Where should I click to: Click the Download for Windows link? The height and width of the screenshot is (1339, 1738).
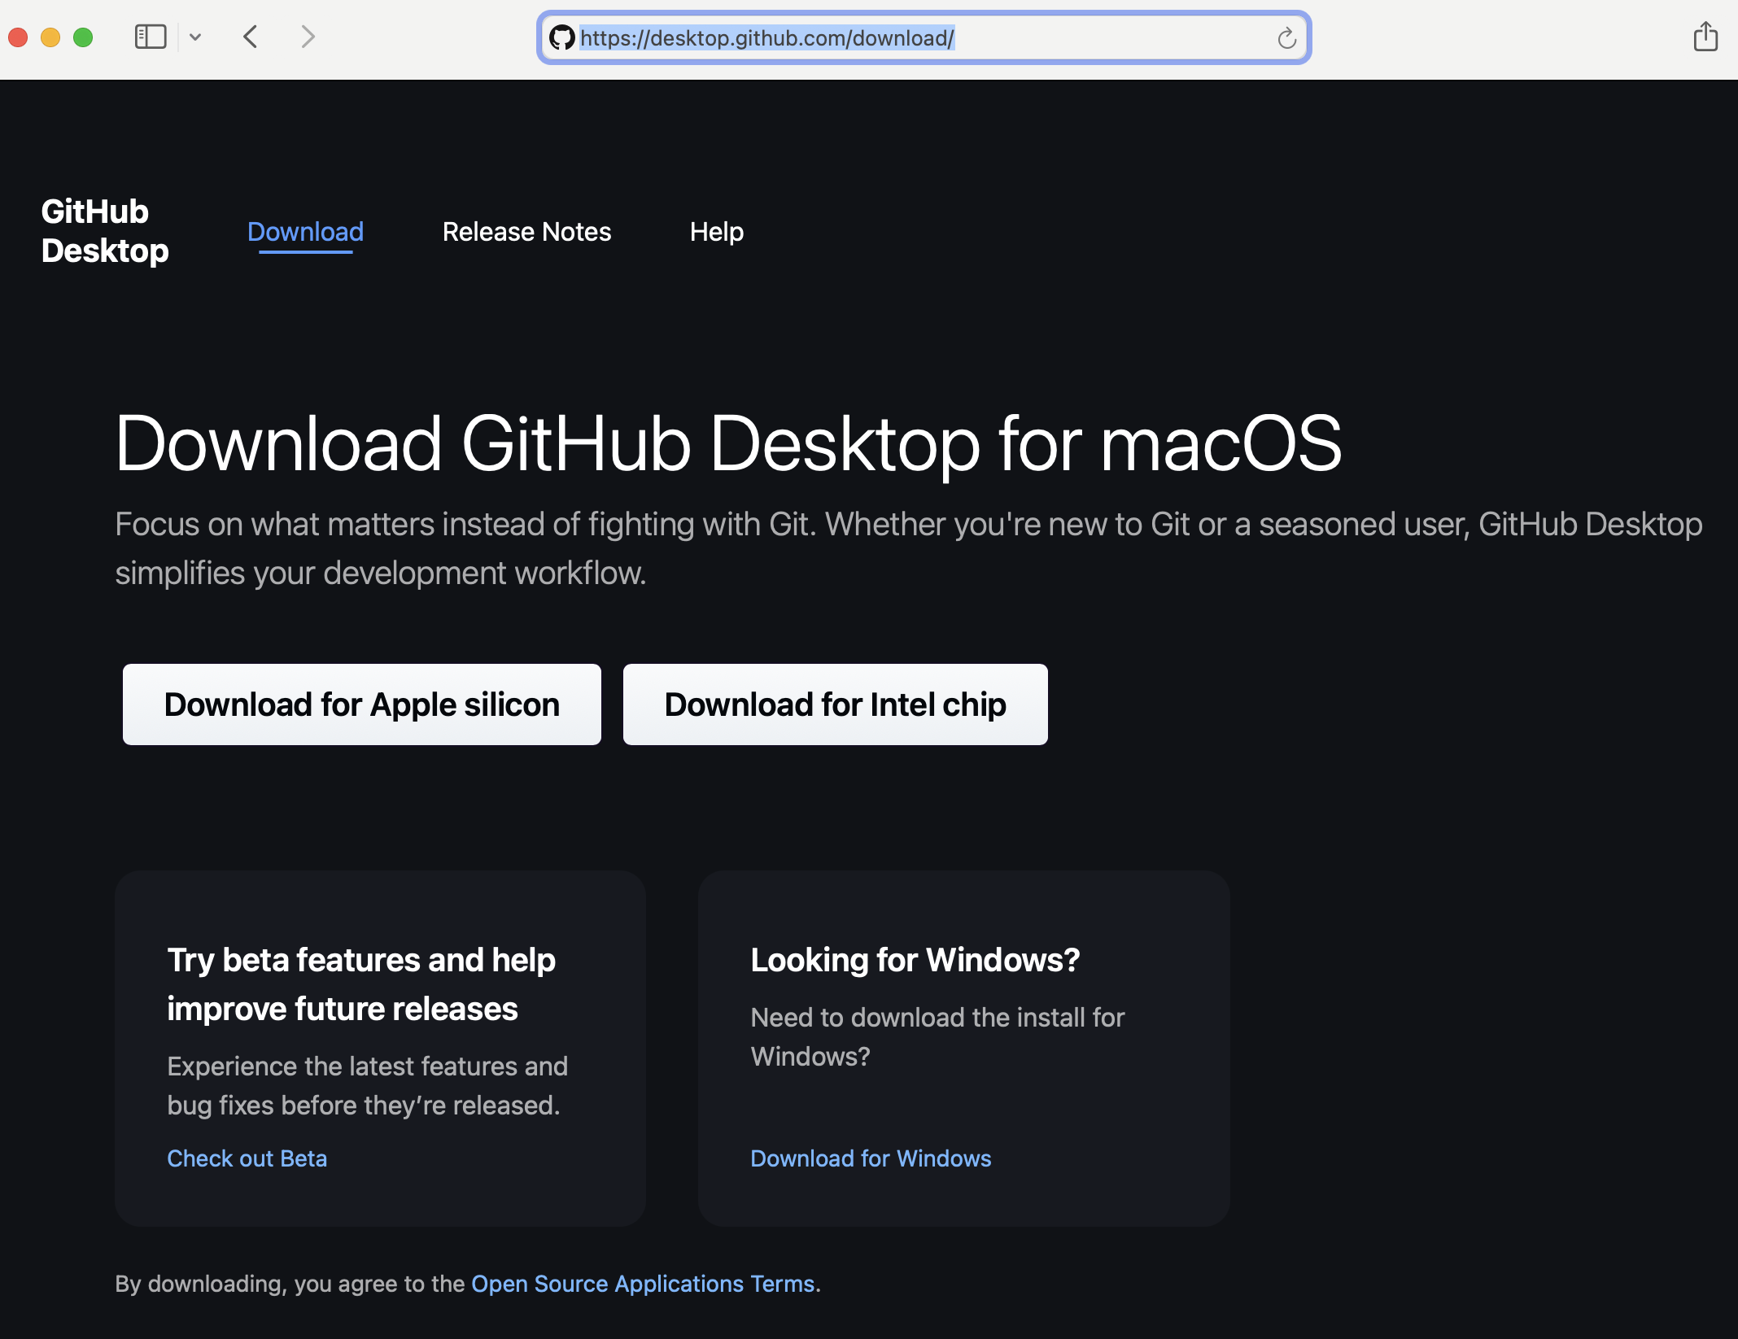point(870,1158)
